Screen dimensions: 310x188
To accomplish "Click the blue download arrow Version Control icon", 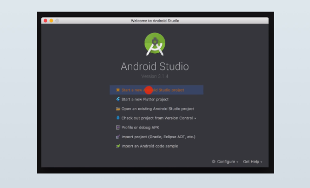I will 118,118.
